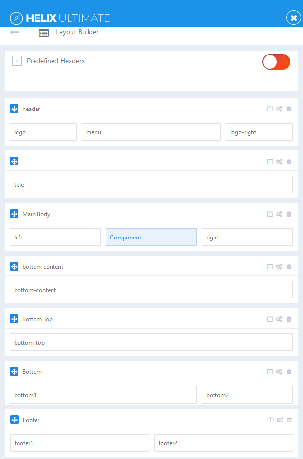Click the Layout Builder page icon

click(43, 32)
